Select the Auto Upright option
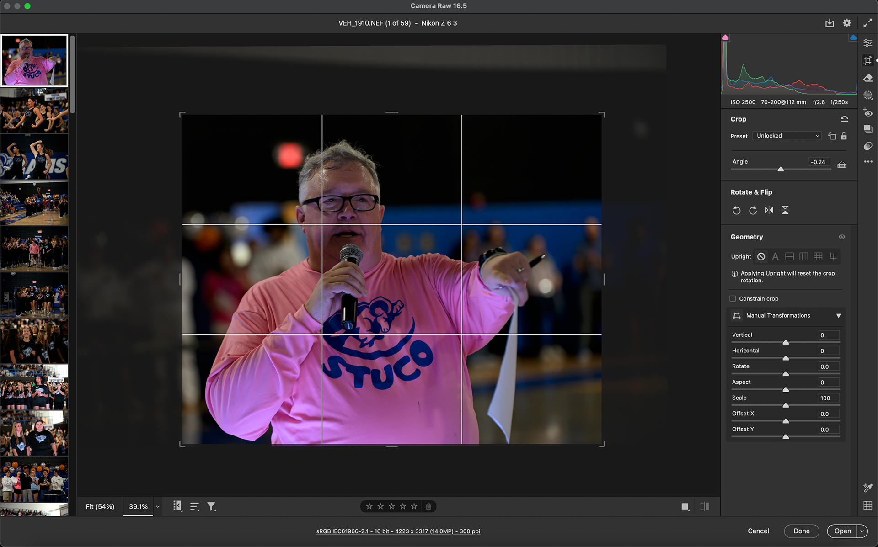This screenshot has width=878, height=547. (775, 257)
